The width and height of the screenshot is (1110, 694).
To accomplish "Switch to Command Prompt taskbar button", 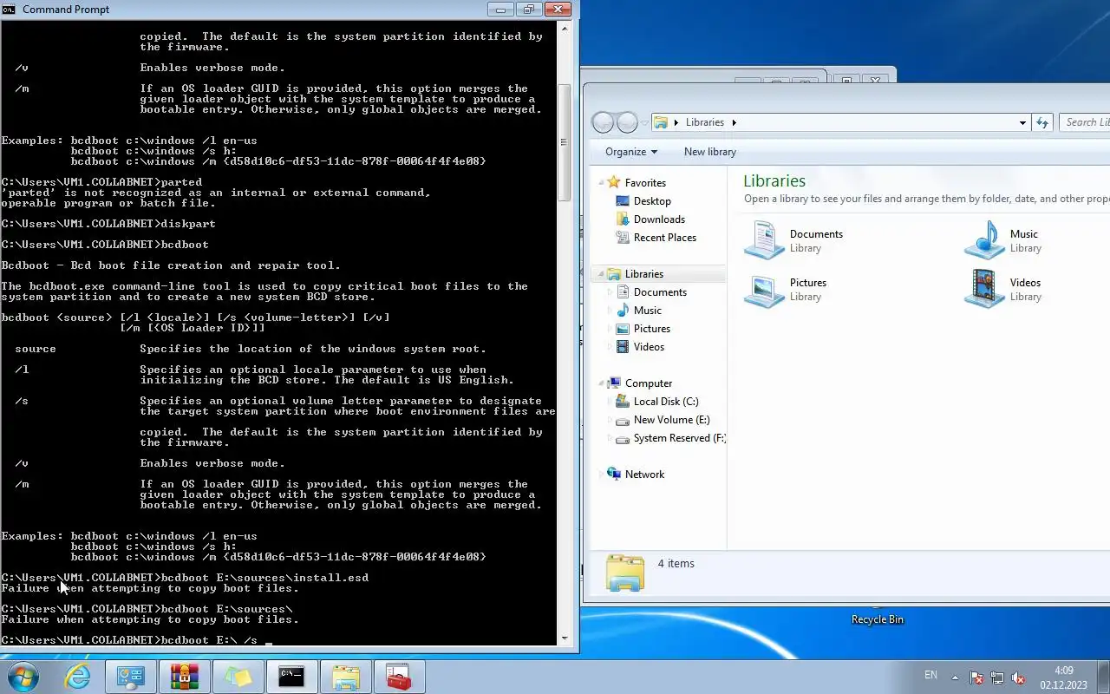I will tap(291, 677).
